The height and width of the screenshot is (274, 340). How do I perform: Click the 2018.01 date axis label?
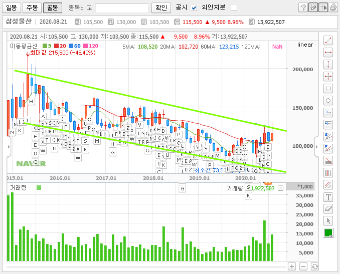click(x=153, y=178)
